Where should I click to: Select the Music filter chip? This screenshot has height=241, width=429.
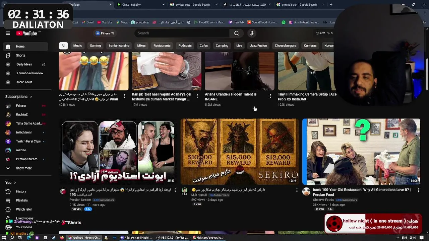point(77,46)
